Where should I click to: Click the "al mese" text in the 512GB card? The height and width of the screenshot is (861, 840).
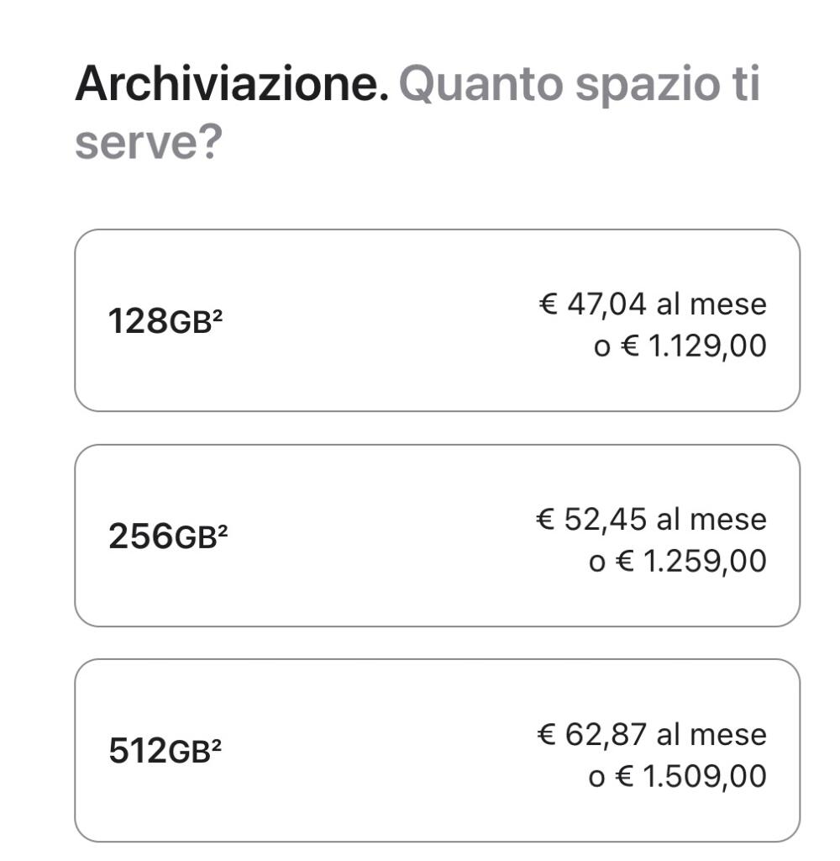pos(711,734)
